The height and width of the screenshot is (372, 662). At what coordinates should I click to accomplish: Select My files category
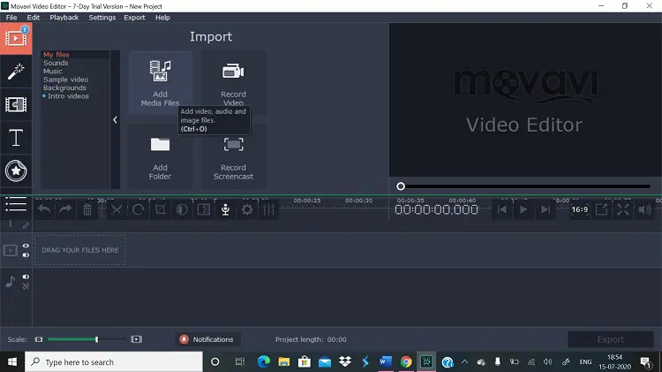56,55
